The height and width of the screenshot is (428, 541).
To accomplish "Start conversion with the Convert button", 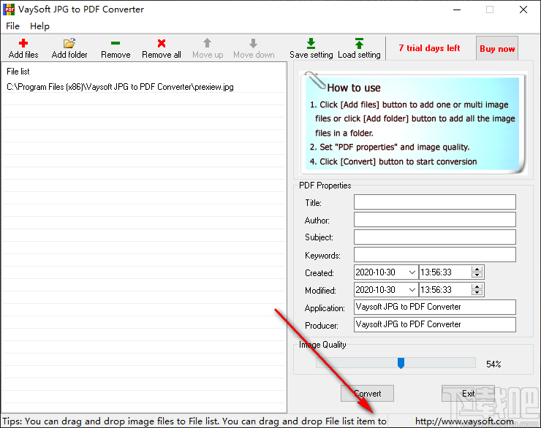I will (367, 394).
